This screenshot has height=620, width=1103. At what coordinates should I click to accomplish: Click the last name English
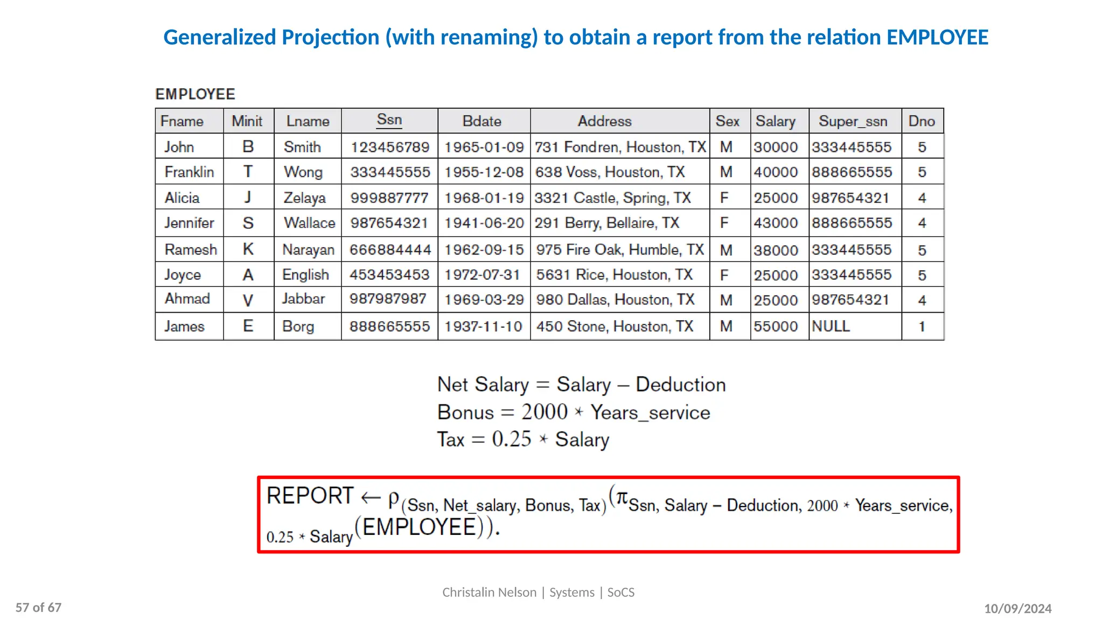click(305, 275)
